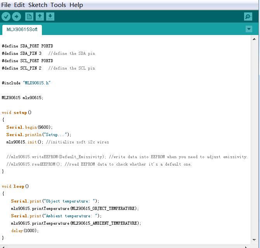The height and width of the screenshot is (248, 260).
Task: Click the '#include "MLX90615.h"' line
Action: click(x=26, y=83)
